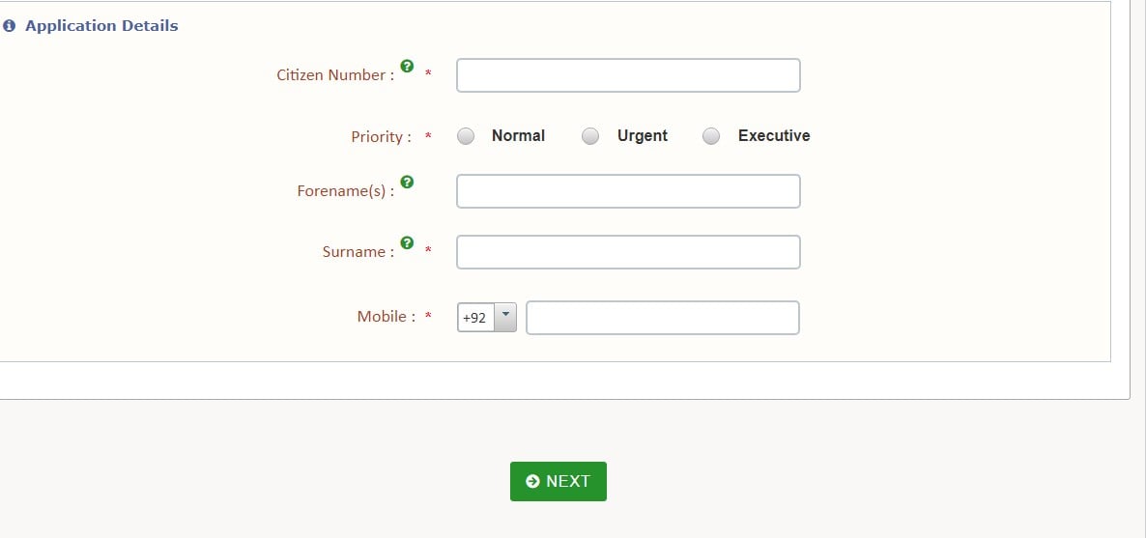Click the Mobile number input field

coord(663,318)
